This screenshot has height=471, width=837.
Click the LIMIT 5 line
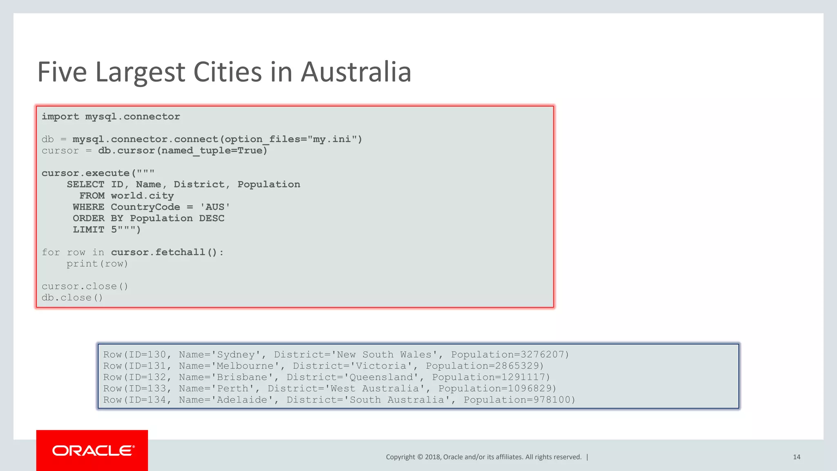click(107, 230)
